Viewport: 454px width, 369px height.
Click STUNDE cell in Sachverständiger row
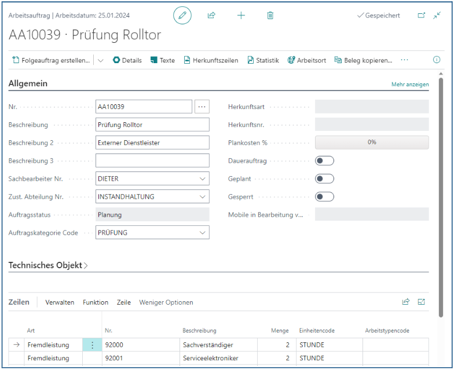point(329,345)
